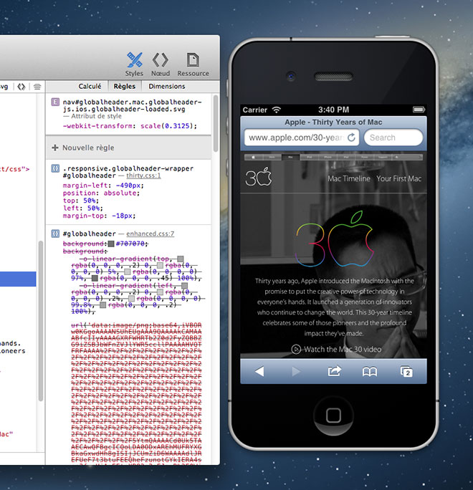Screen dimensions: 473x490
Task: Click the 'E' element style attribute icon
Action: 55,102
